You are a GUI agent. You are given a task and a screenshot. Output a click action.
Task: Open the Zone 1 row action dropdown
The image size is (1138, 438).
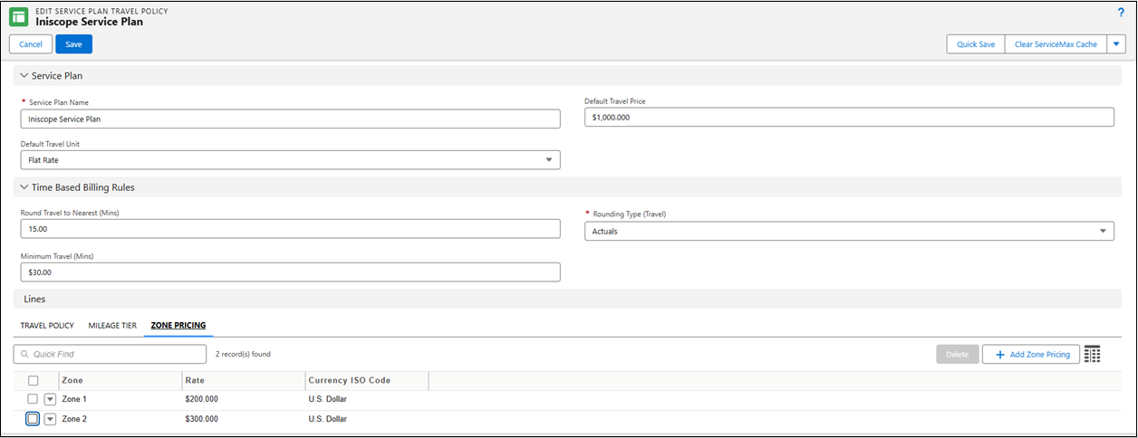pyautogui.click(x=51, y=399)
